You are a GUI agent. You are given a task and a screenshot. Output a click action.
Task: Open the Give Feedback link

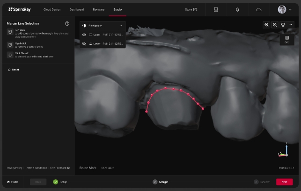[59, 168]
